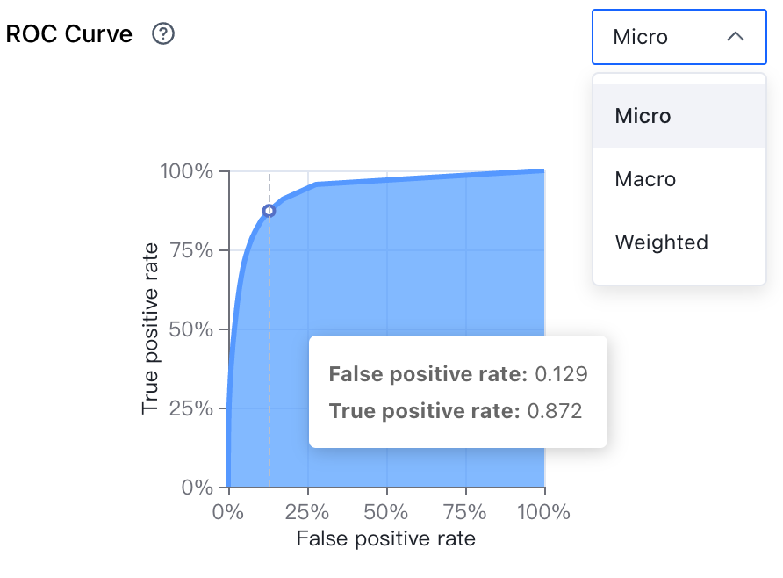Click the 0.129 value in the tooltip

[x=561, y=374]
